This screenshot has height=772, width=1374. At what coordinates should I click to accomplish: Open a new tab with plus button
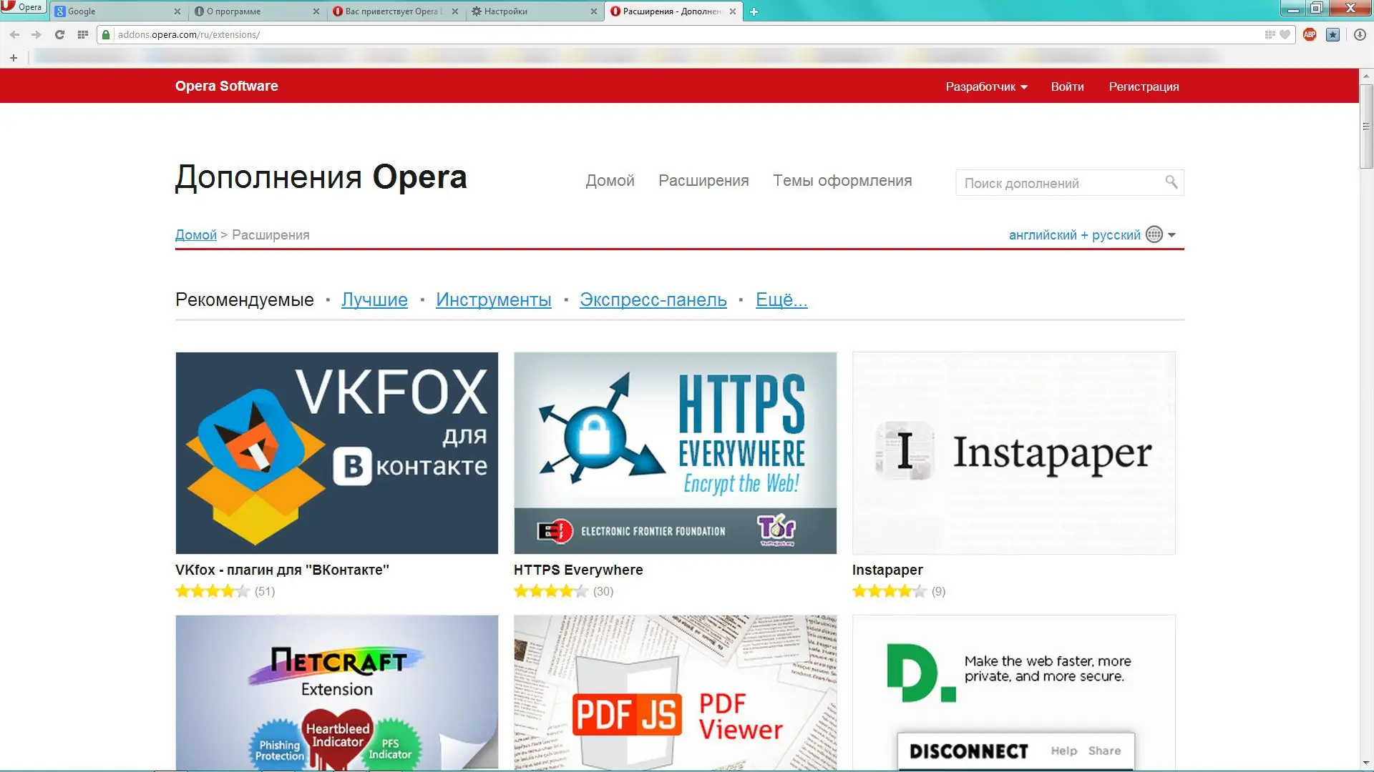click(754, 11)
